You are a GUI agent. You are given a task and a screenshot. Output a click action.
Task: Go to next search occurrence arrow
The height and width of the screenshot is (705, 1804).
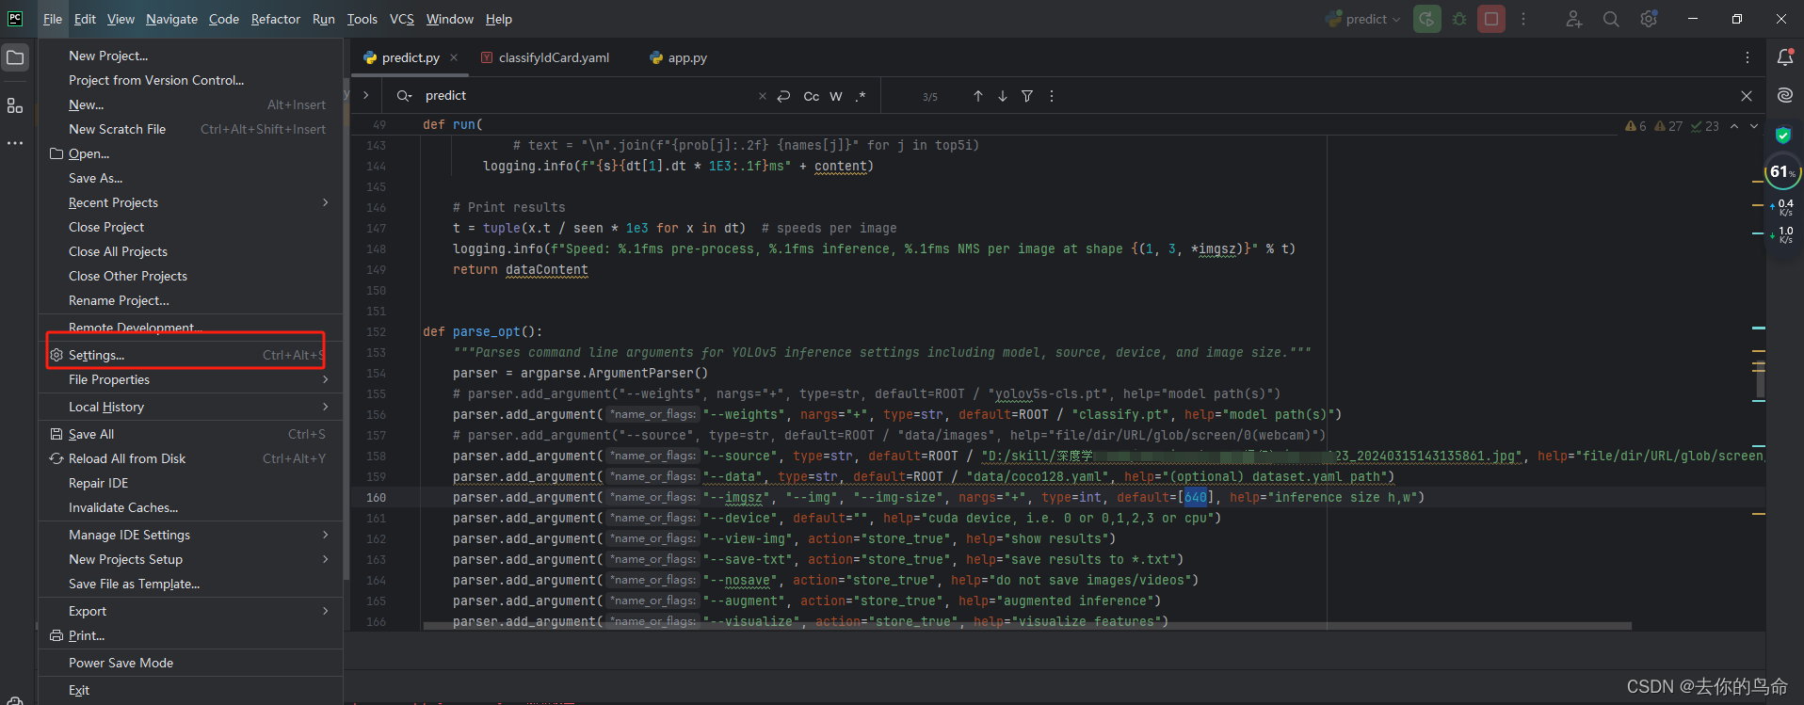[x=1003, y=96]
